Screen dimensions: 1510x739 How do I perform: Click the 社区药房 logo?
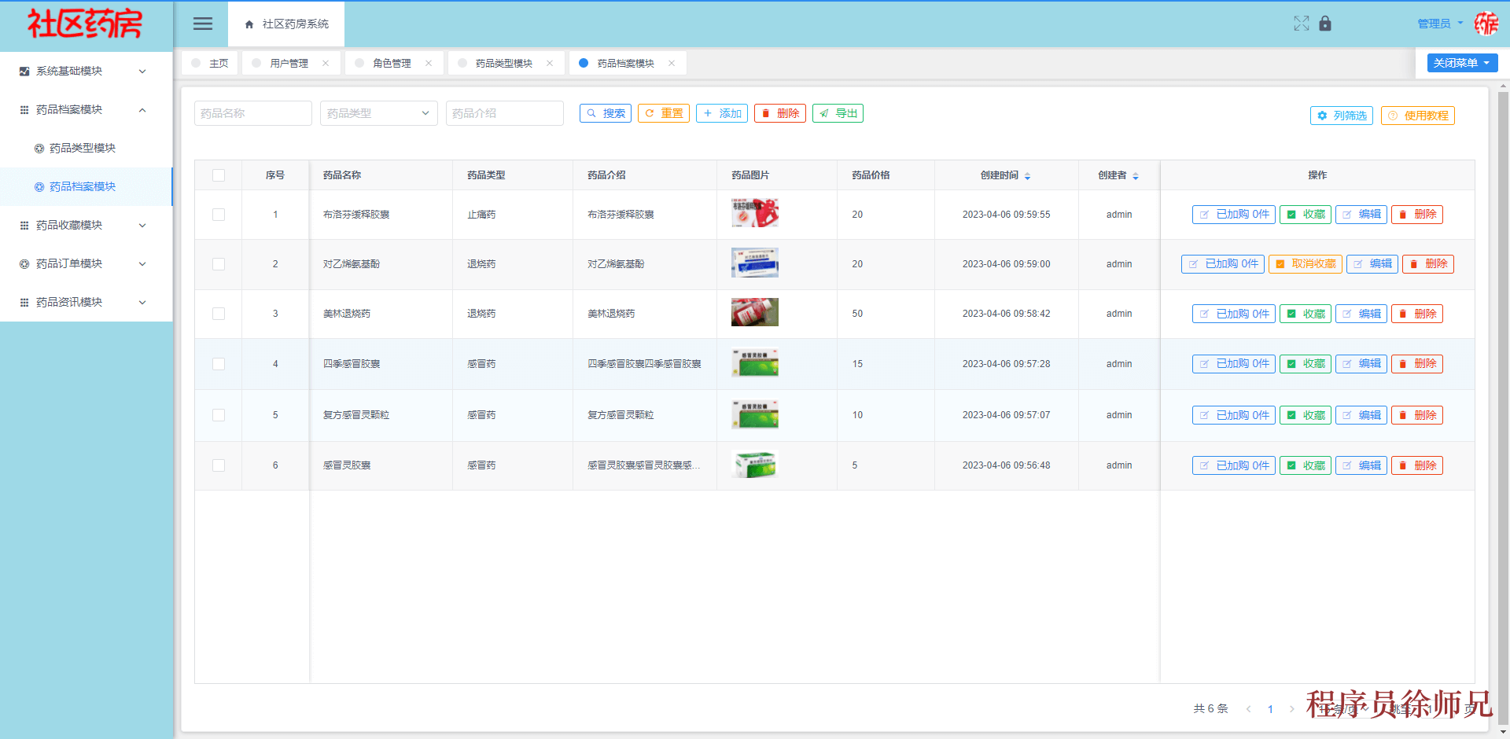(x=85, y=24)
